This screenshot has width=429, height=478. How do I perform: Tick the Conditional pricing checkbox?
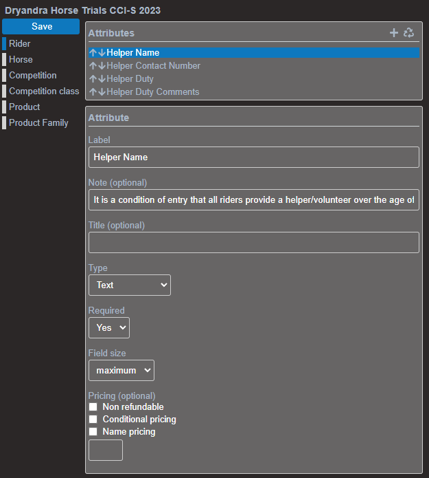[x=93, y=420]
